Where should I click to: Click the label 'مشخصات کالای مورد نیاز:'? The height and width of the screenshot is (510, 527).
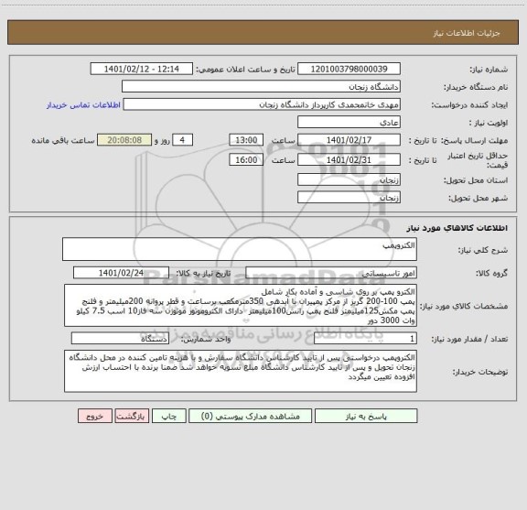(x=464, y=306)
